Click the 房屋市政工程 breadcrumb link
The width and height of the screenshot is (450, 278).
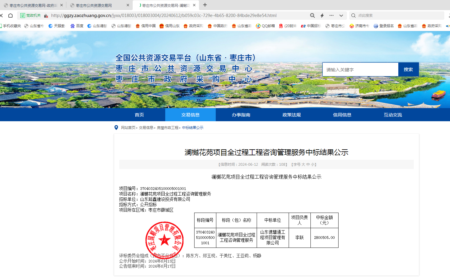pos(168,128)
